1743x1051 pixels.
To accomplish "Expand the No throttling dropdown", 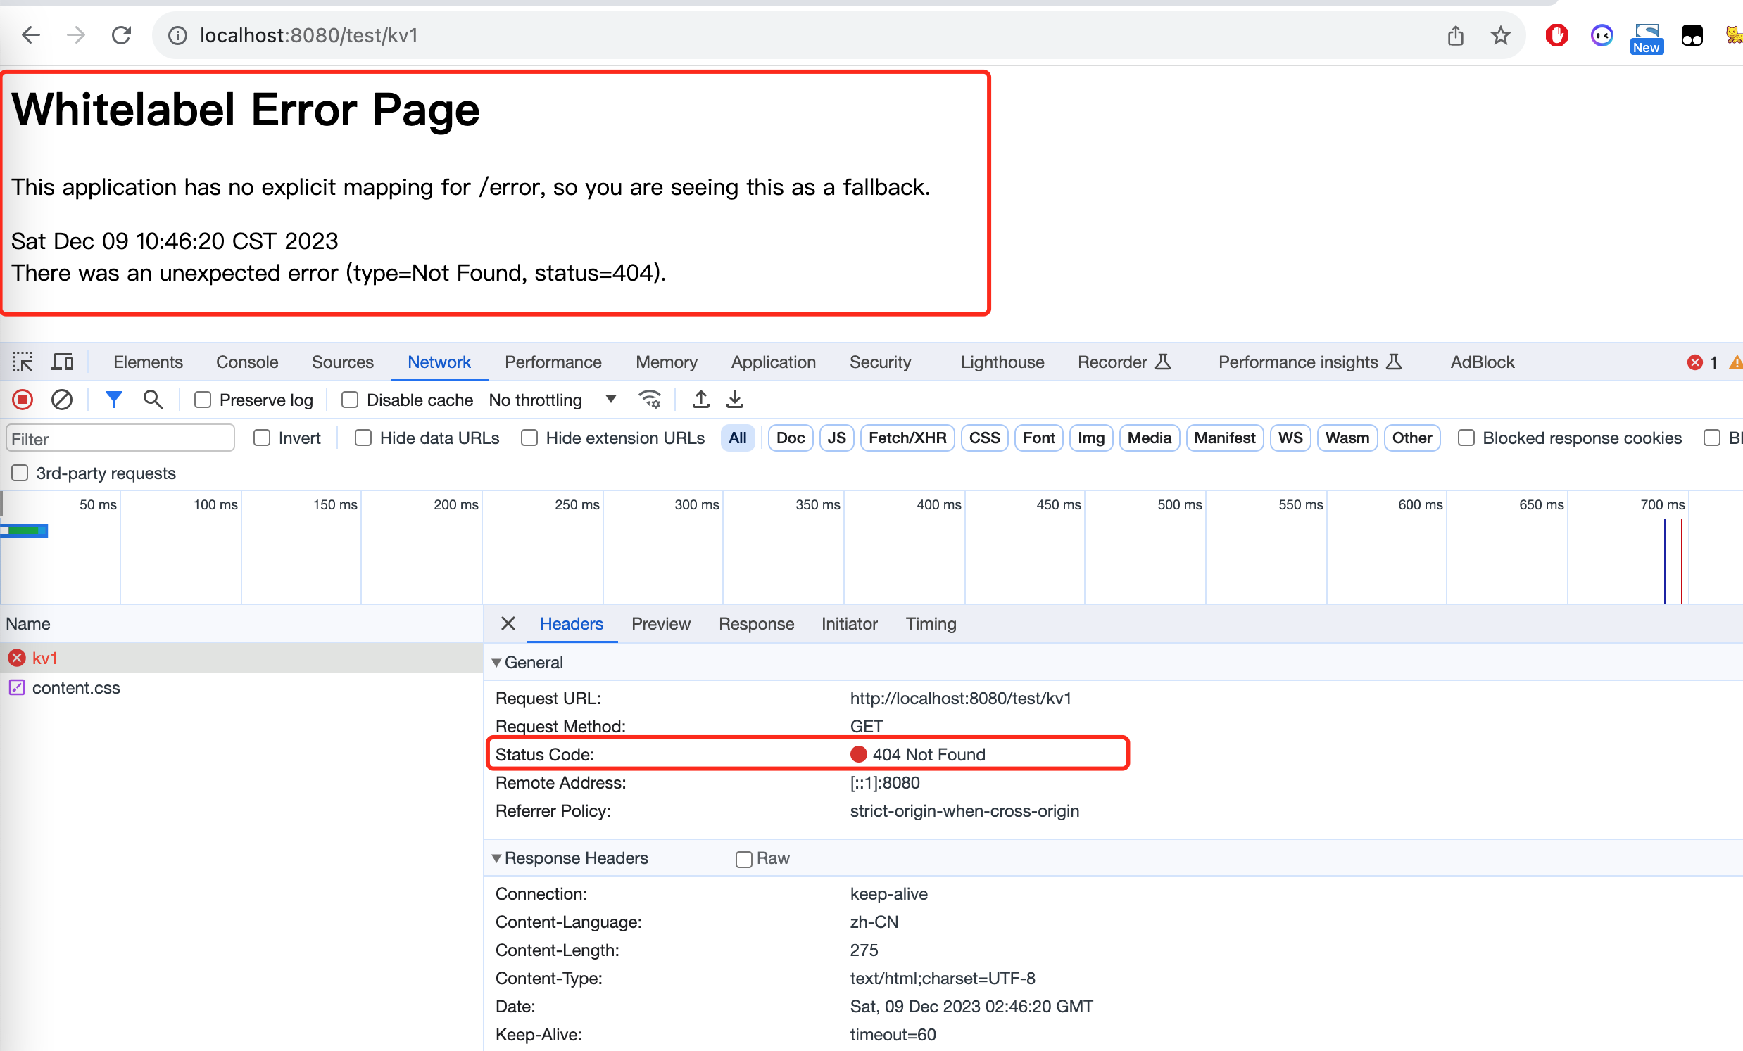I will pyautogui.click(x=610, y=400).
